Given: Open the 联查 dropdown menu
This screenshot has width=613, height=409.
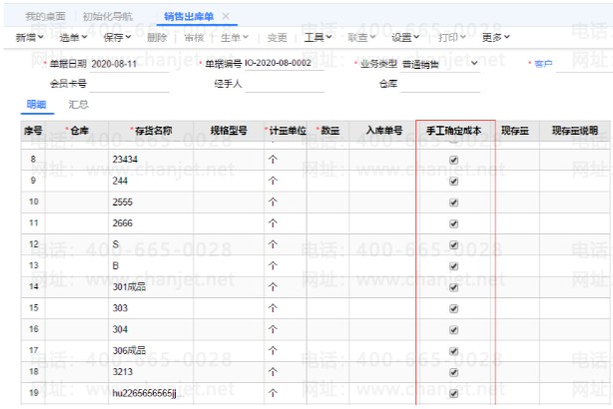Looking at the screenshot, I should [361, 37].
